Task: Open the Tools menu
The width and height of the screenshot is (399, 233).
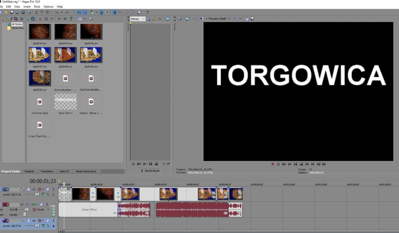Action: coord(37,7)
